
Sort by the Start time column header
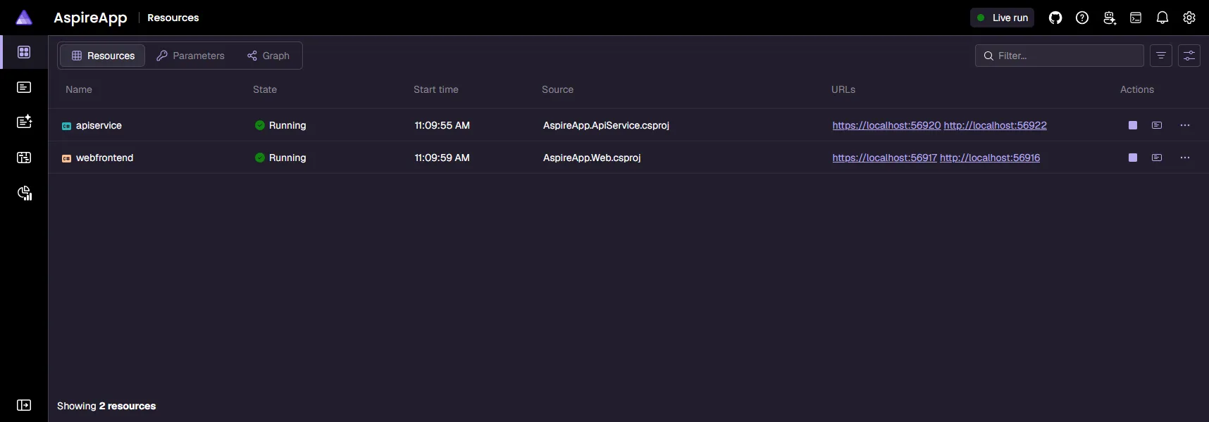click(436, 89)
